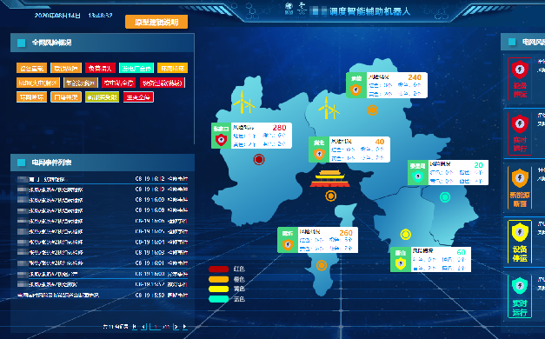545x339 pixels.
Task: Select the red 变电站全停 risk tag
Action: 118,83
